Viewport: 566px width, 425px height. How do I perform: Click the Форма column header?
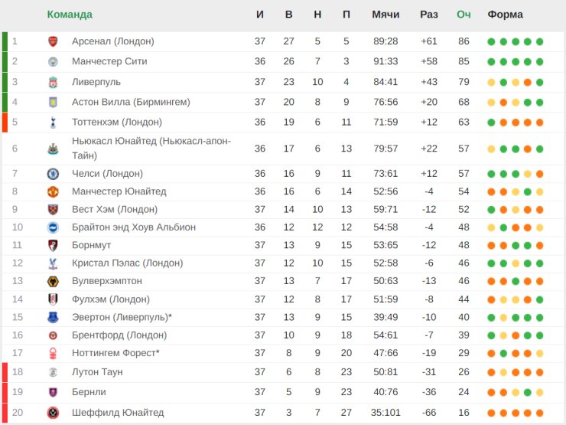pos(506,15)
